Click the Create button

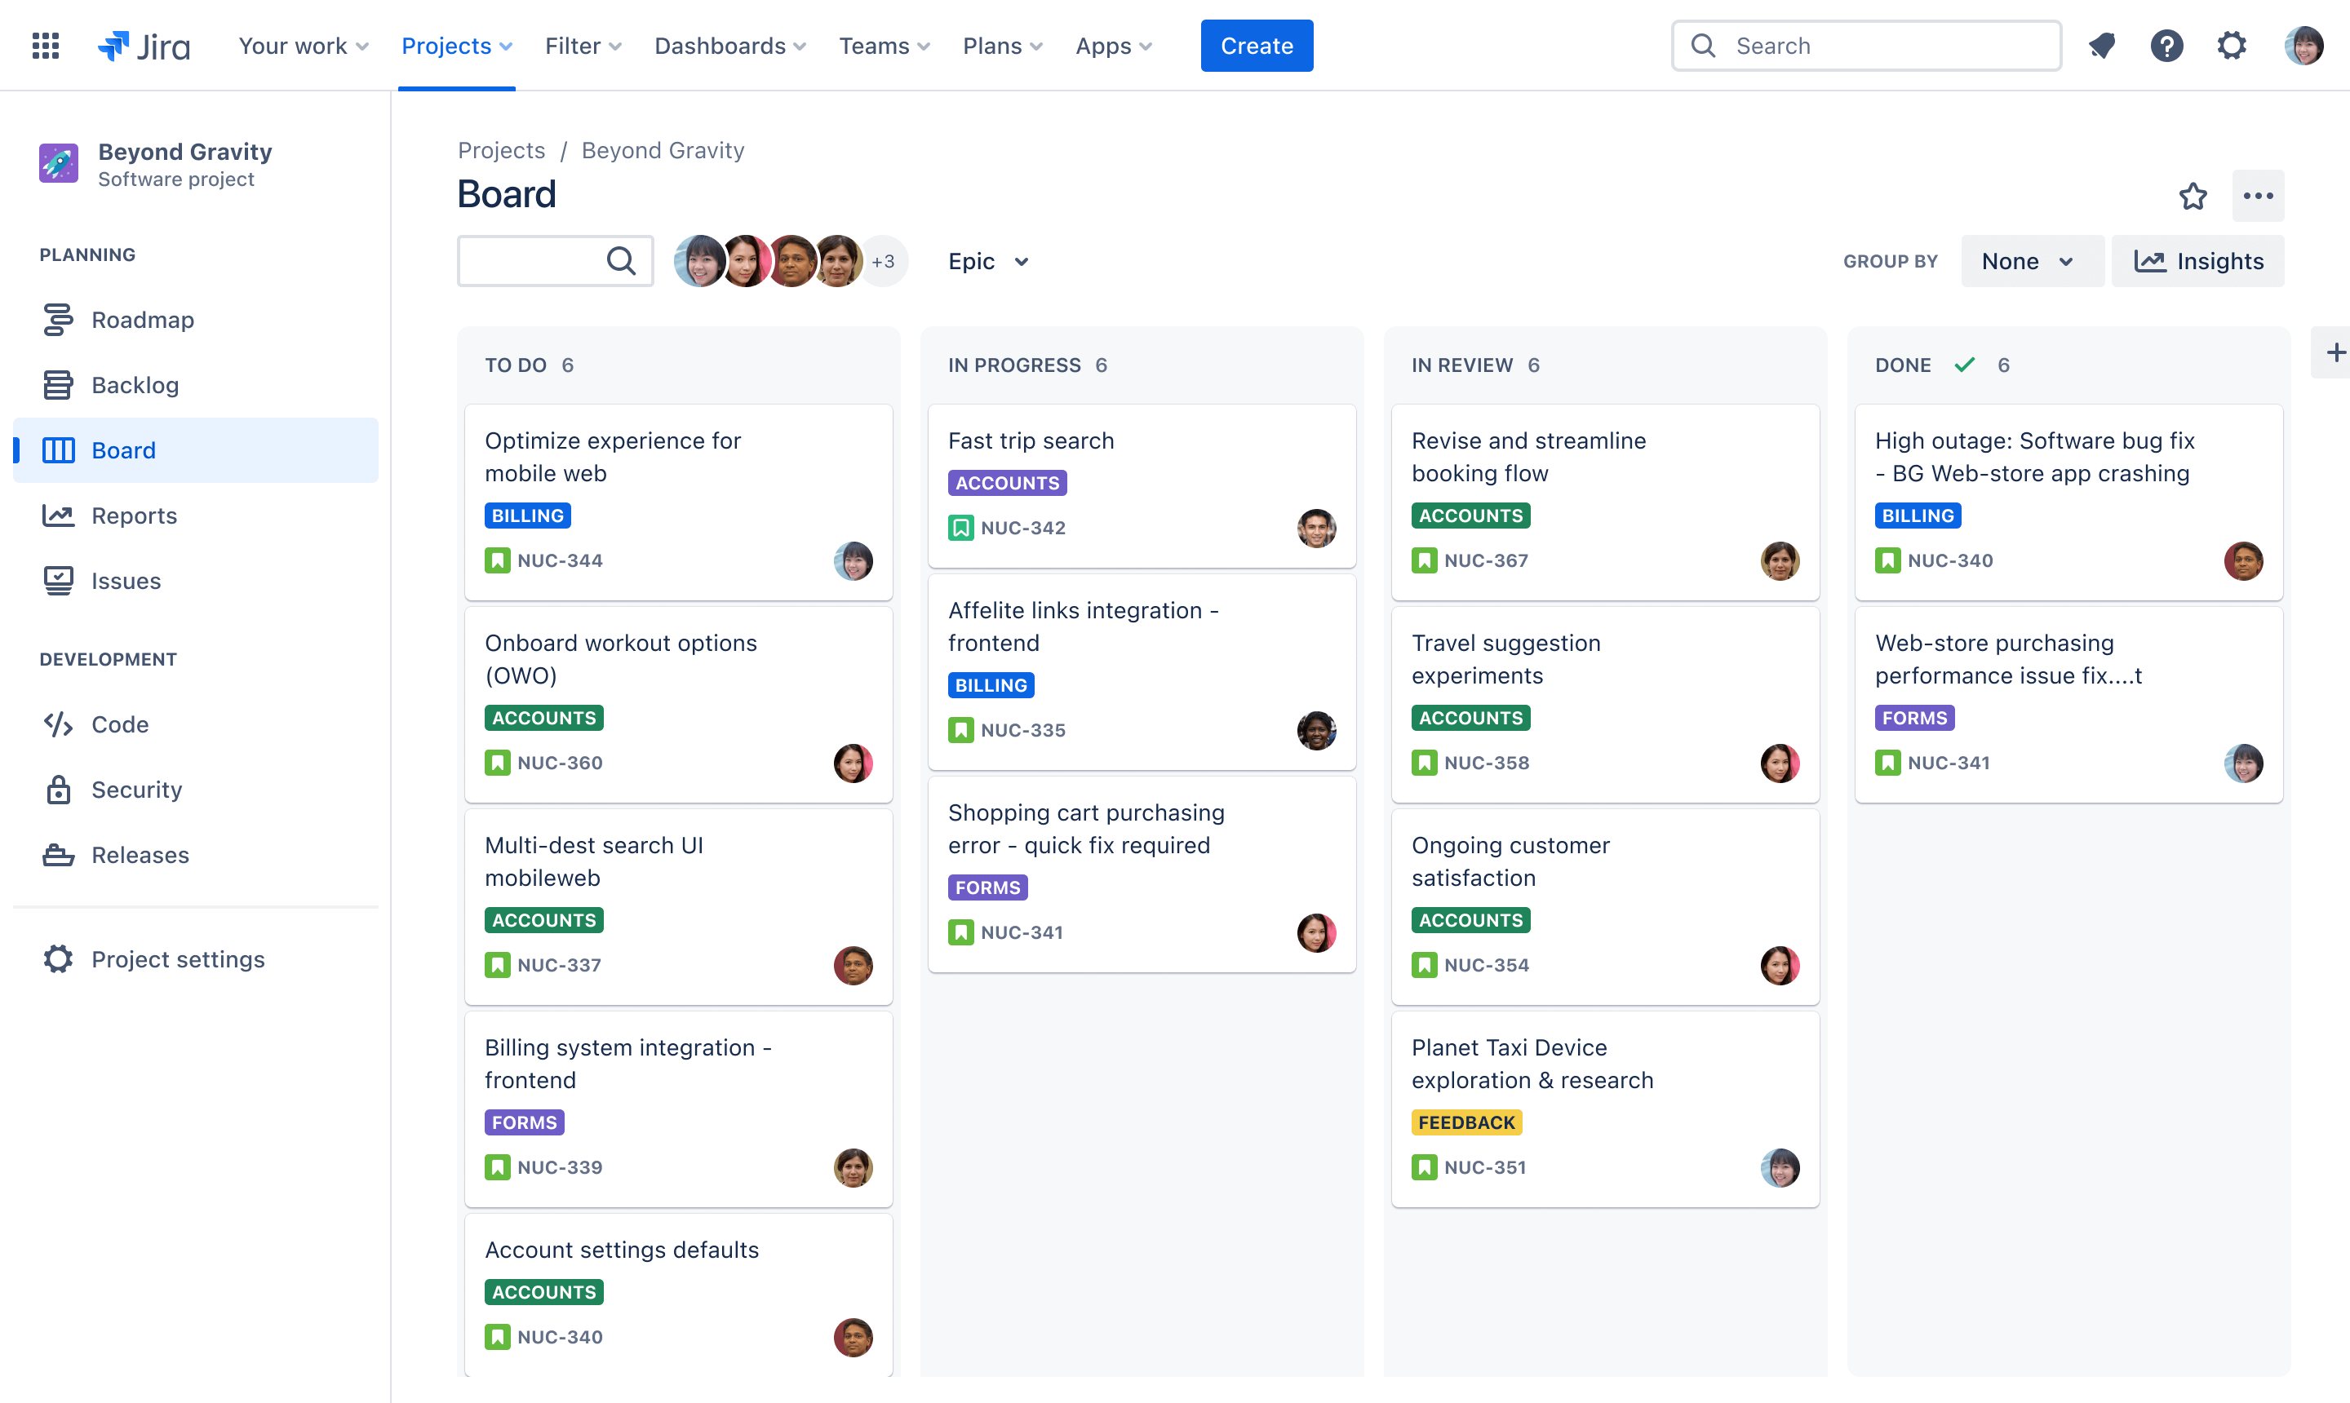(x=1256, y=45)
